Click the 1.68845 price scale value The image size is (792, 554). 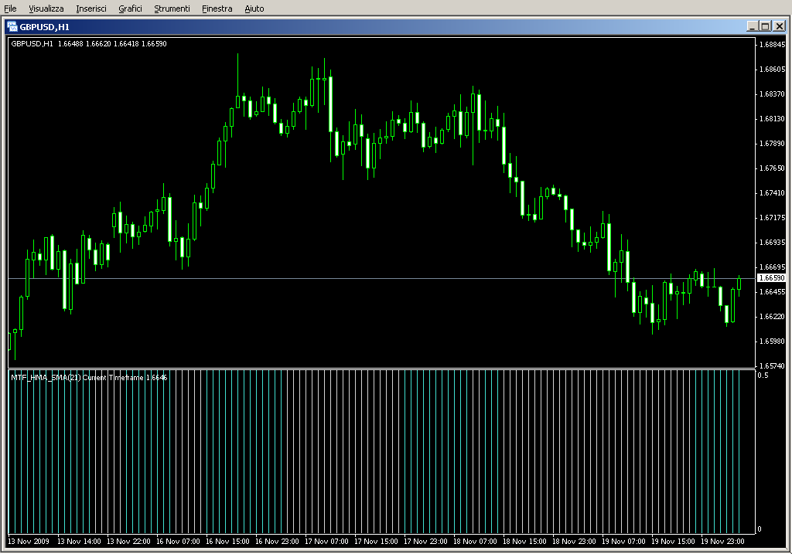point(773,44)
